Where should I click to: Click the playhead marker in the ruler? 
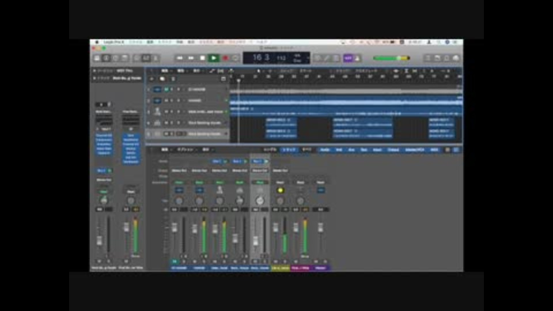(x=238, y=81)
